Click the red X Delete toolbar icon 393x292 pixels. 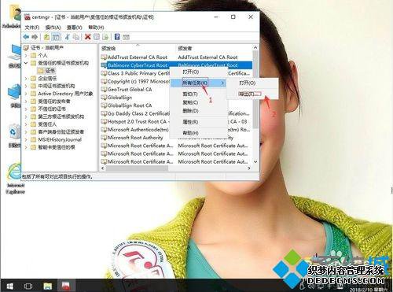click(88, 37)
